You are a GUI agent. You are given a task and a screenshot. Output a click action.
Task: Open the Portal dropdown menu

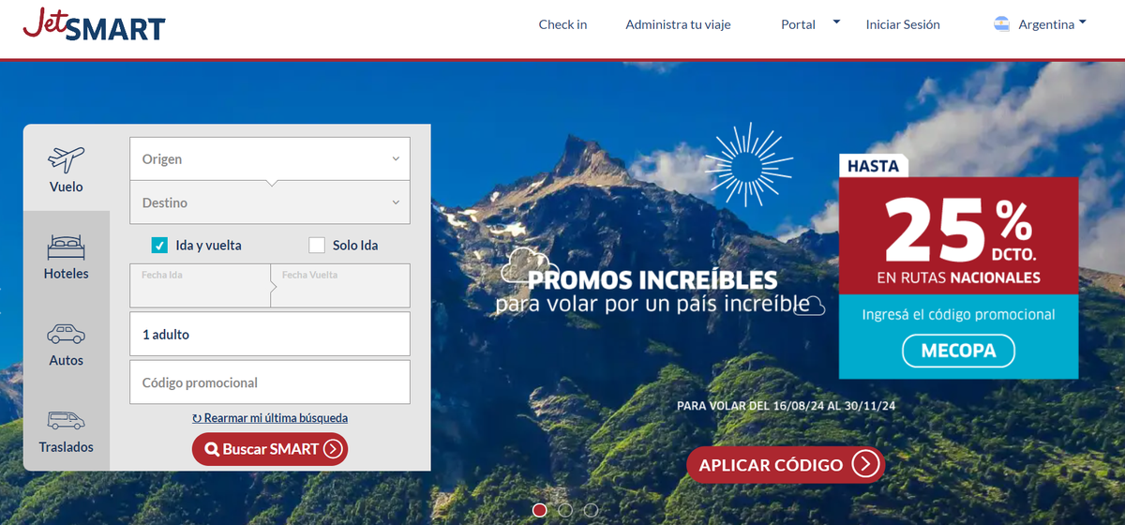(x=811, y=24)
